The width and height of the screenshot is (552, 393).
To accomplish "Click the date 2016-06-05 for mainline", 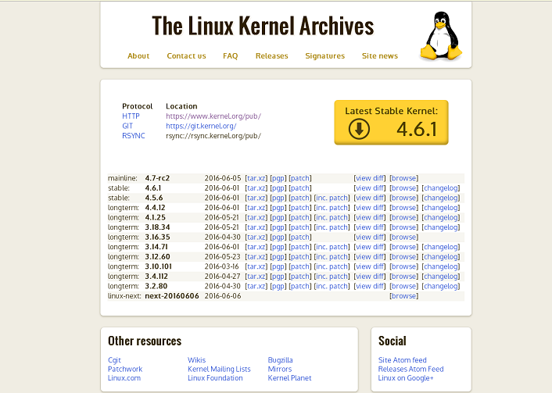I will pyautogui.click(x=223, y=178).
